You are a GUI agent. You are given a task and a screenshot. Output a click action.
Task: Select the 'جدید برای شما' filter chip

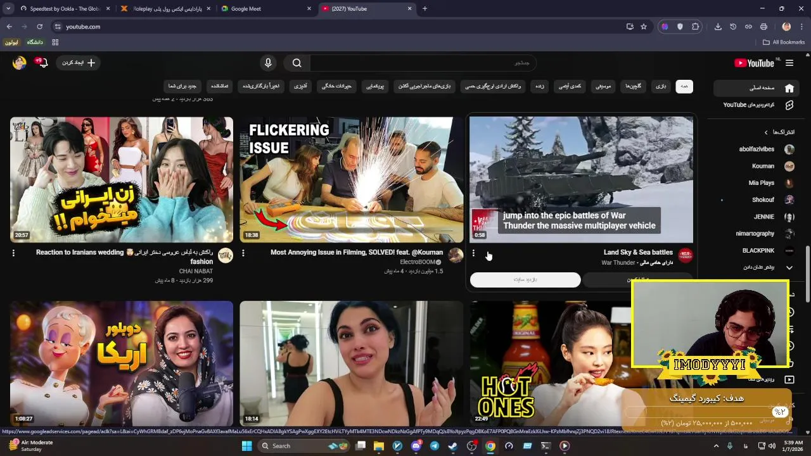point(182,86)
